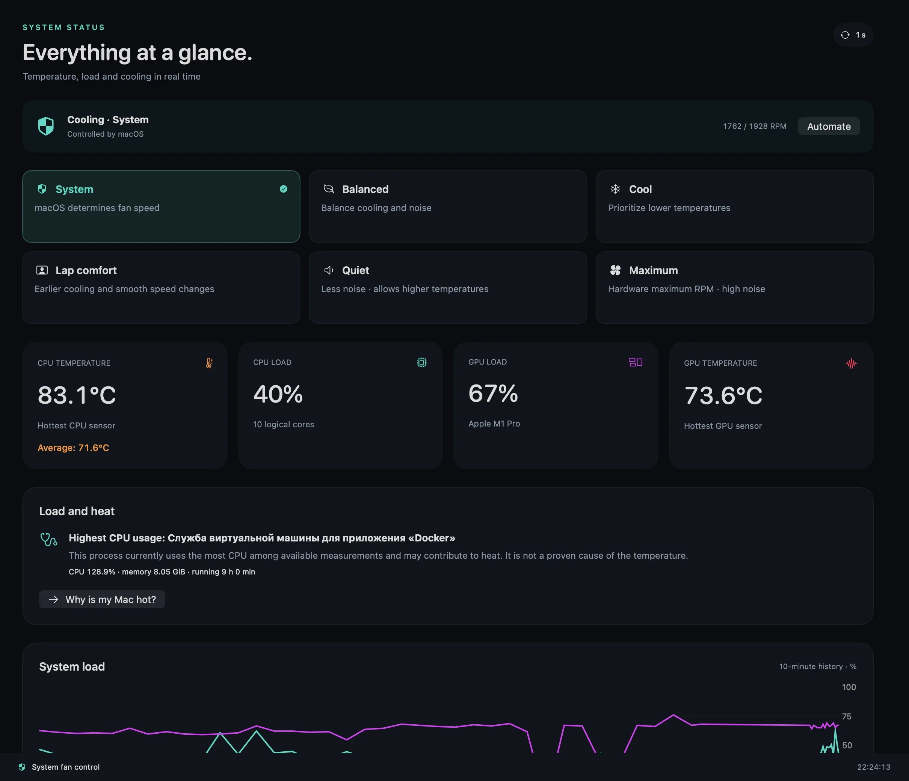Viewport: 909px width, 781px height.
Task: Click the 22:24:13 clock in status bar
Action: tap(874, 767)
